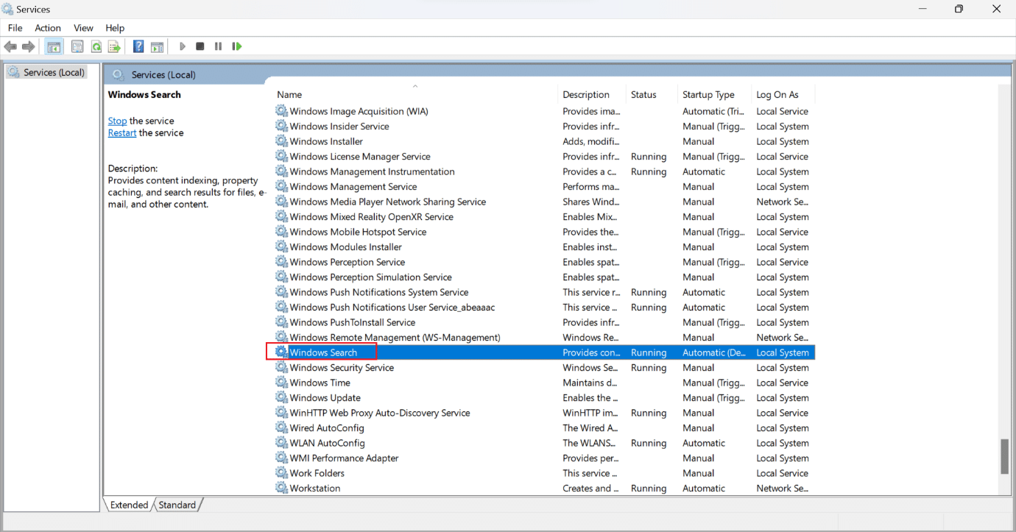
Task: Select Windows Security Service row
Action: [544, 367]
